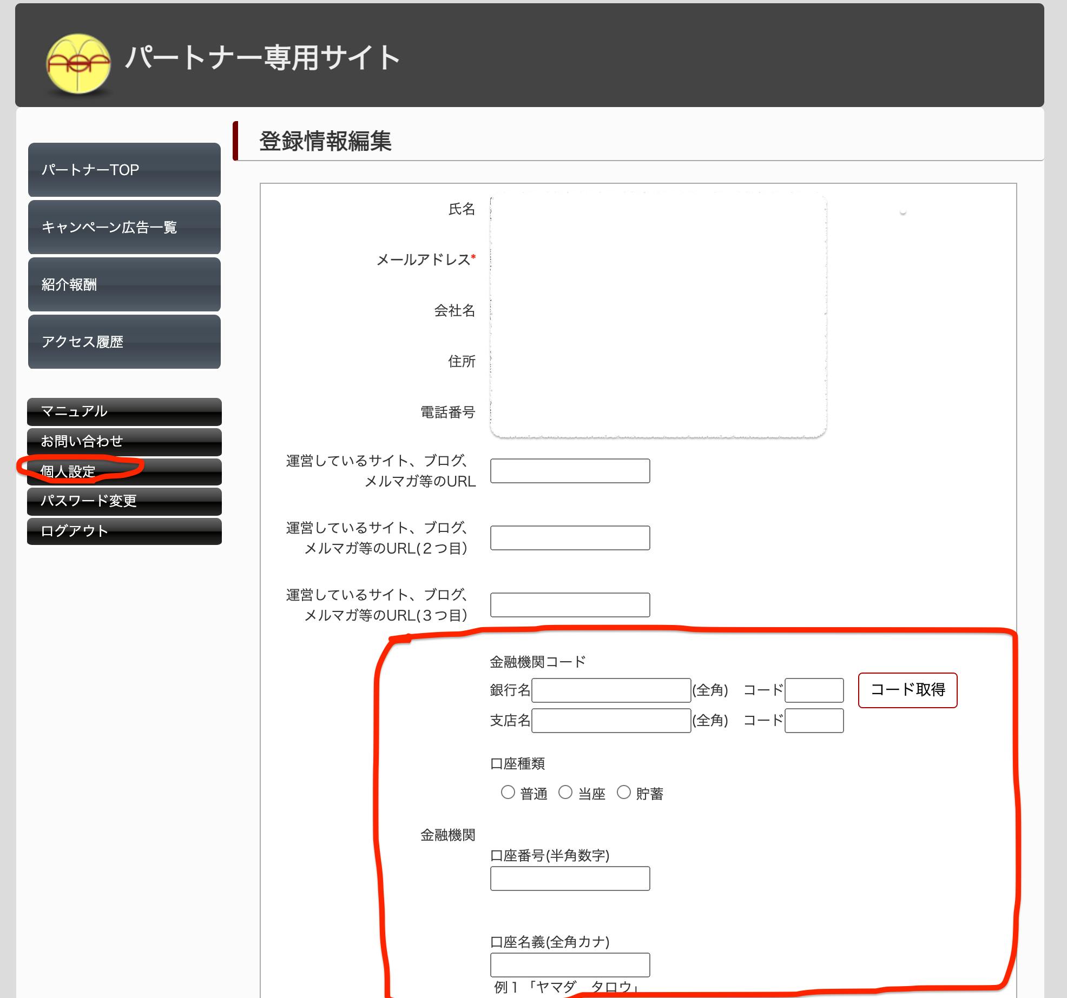This screenshot has height=998, width=1067.
Task: Select 当座 account type radio
Action: pyautogui.click(x=565, y=793)
